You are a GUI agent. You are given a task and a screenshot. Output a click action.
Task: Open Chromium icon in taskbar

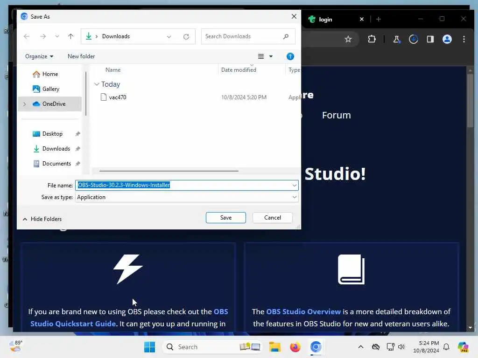coord(316,347)
